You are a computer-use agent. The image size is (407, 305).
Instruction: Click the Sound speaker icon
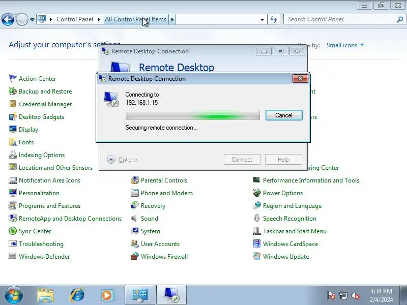click(135, 218)
